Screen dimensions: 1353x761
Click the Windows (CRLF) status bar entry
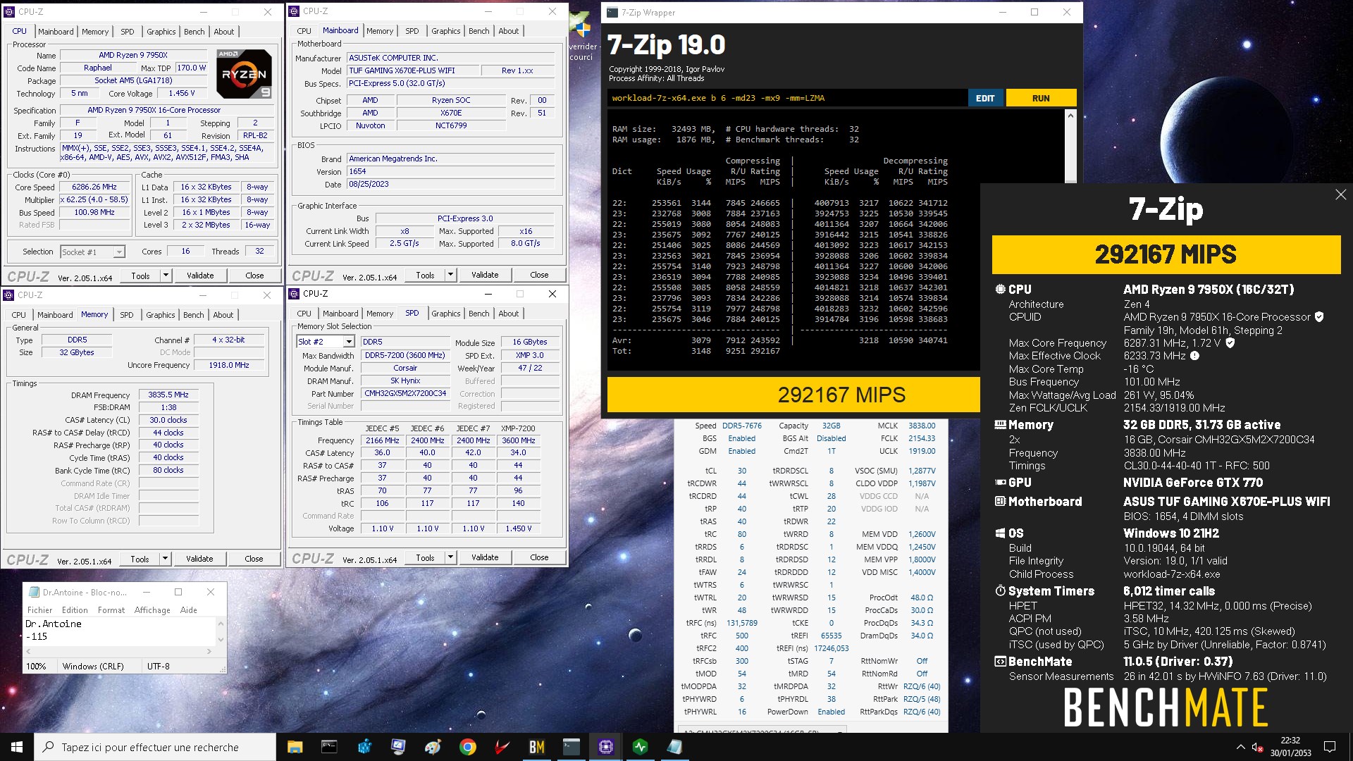click(93, 666)
